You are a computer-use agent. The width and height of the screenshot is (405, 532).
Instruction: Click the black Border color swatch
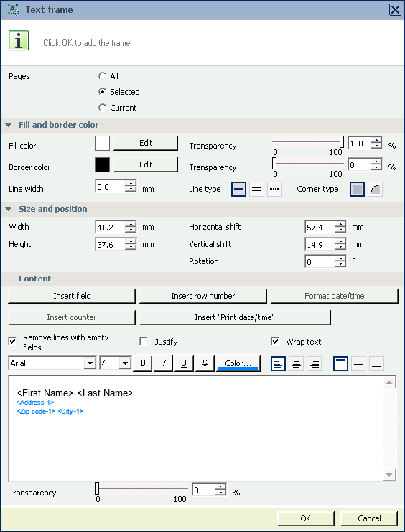(102, 164)
